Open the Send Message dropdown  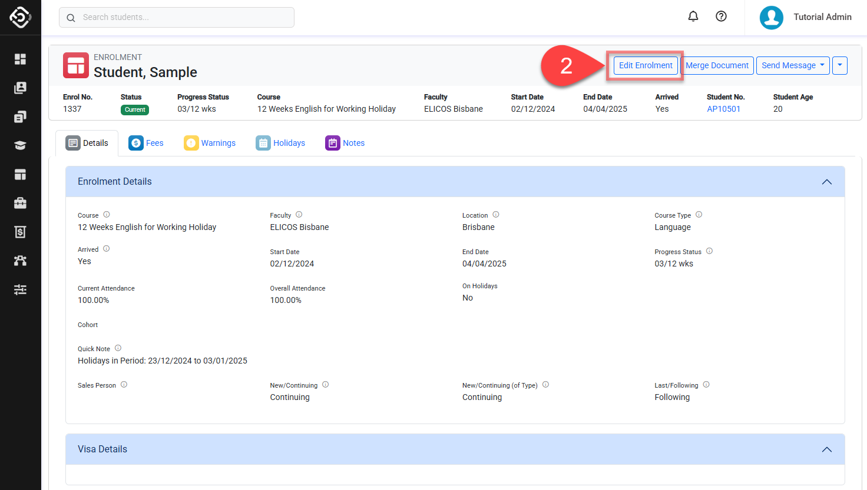pos(792,65)
